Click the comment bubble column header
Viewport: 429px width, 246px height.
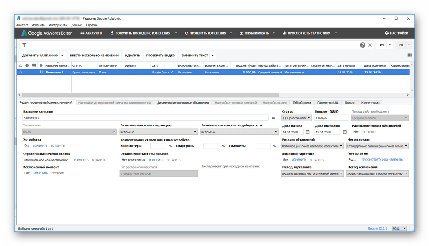pos(34,65)
